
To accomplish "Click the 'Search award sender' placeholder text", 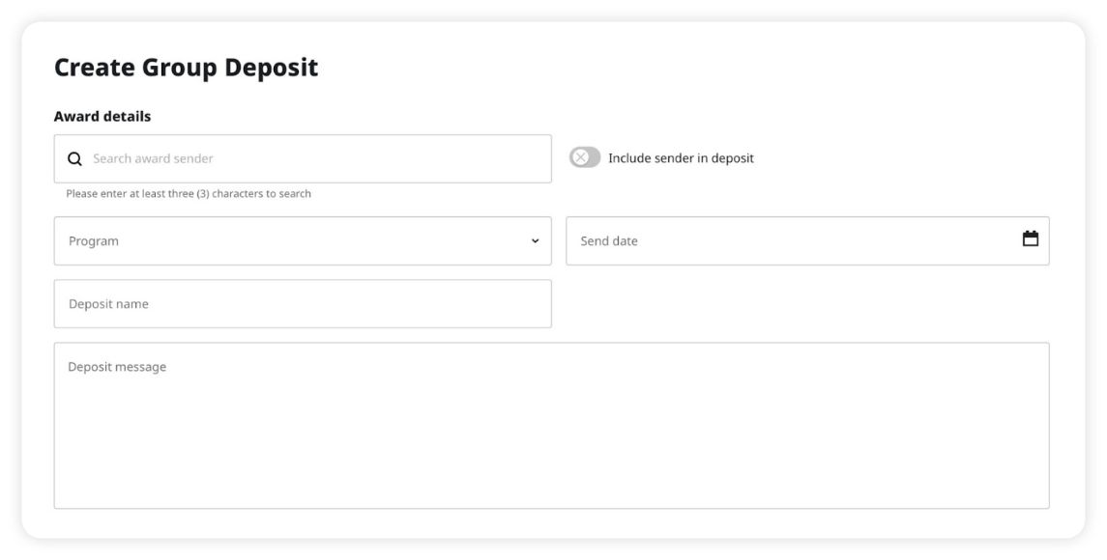I will pyautogui.click(x=153, y=158).
